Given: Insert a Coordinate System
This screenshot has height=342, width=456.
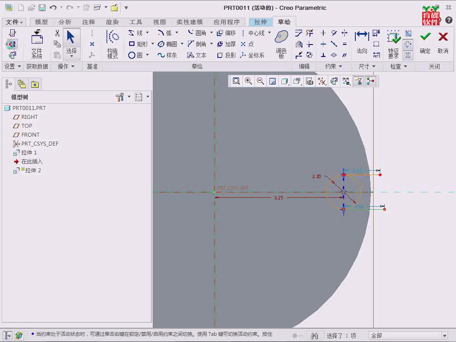Looking at the screenshot, I should pos(252,55).
